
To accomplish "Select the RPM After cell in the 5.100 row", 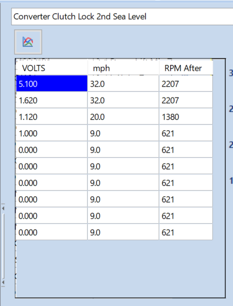I will click(186, 83).
